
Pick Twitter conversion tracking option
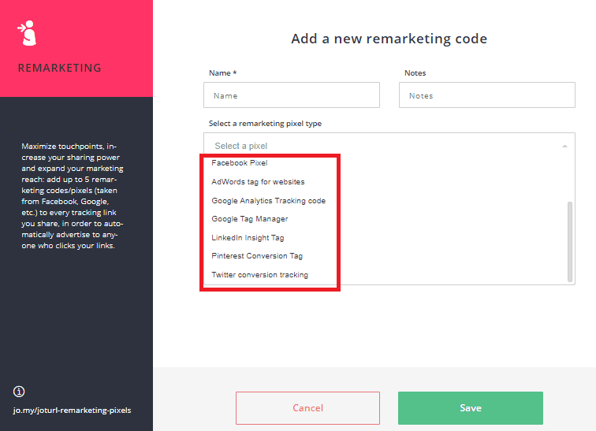tap(259, 274)
